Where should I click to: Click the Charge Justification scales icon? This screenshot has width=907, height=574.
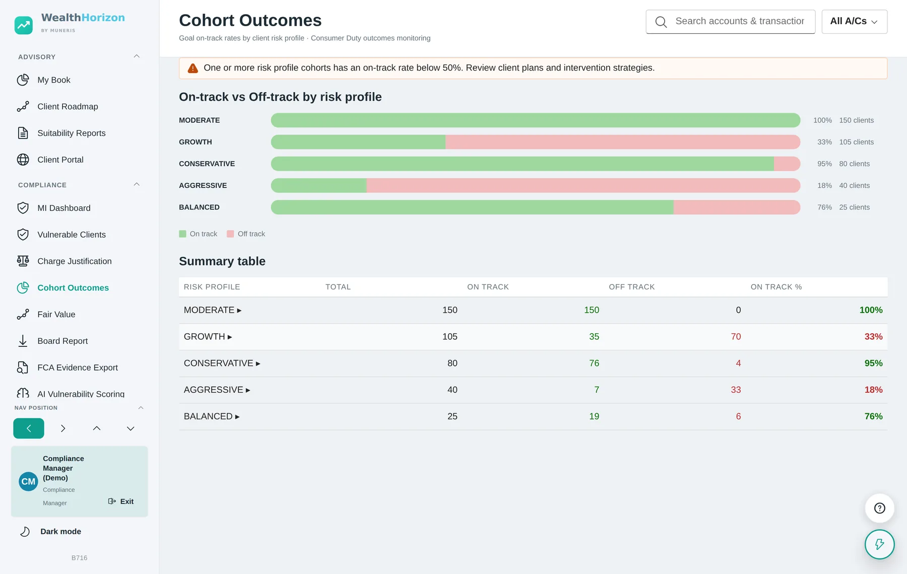pos(23,261)
